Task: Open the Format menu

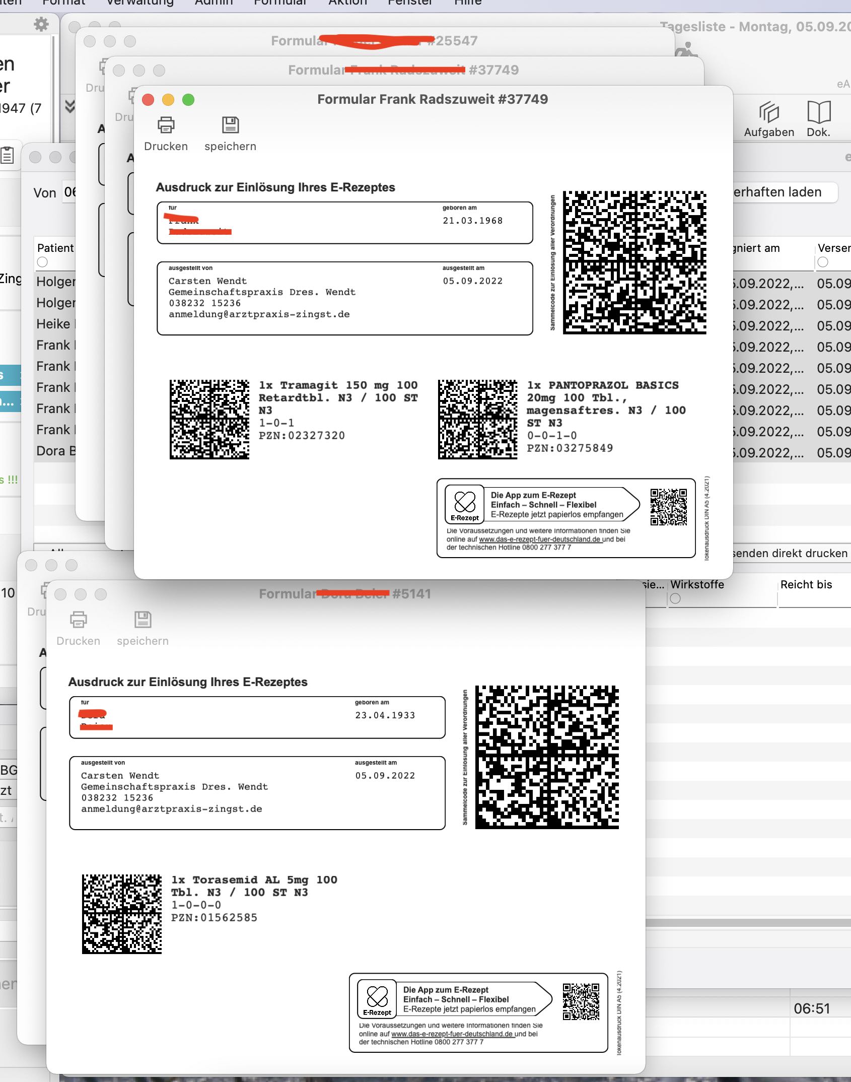Action: click(x=63, y=3)
